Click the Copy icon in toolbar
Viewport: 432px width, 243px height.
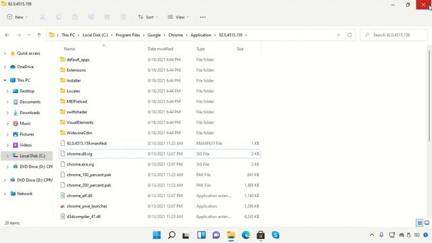click(x=59, y=17)
